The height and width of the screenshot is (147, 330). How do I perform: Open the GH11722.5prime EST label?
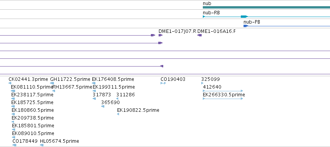pos(70,79)
